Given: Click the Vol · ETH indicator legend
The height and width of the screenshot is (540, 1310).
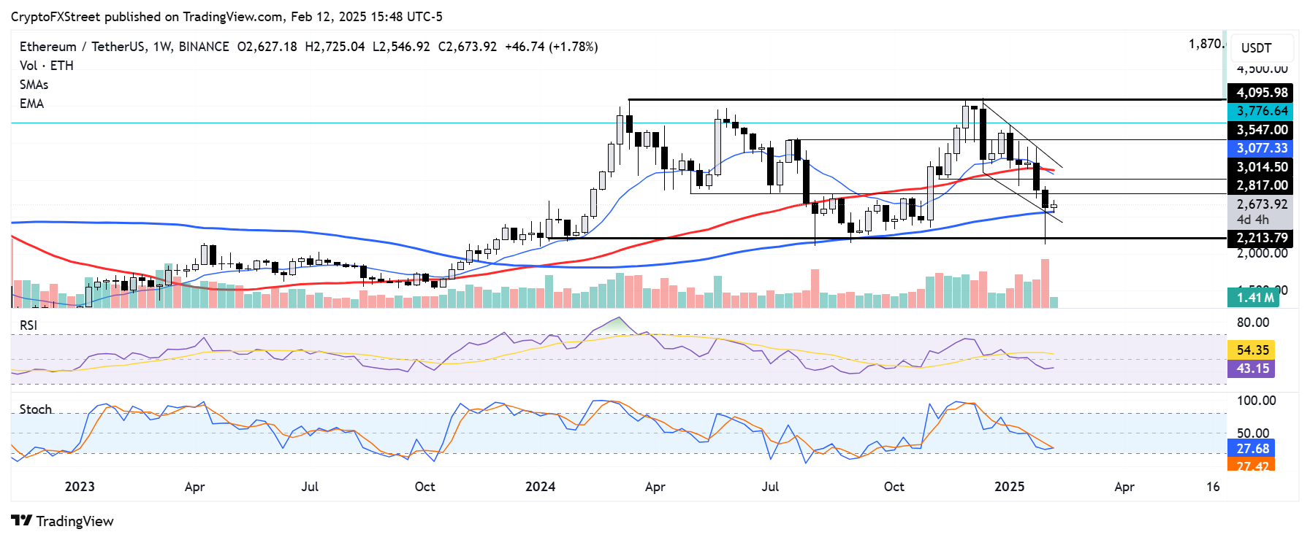Looking at the screenshot, I should (46, 66).
